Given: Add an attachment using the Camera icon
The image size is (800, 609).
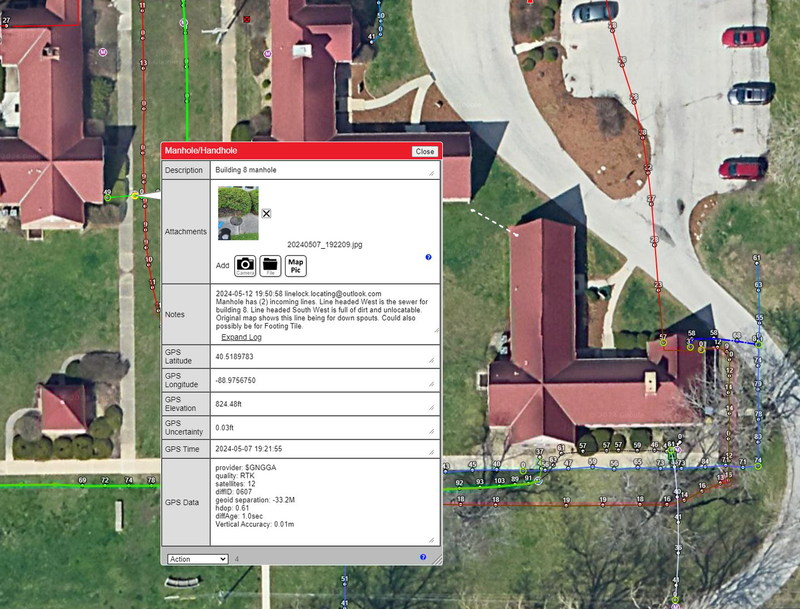Looking at the screenshot, I should [245, 266].
